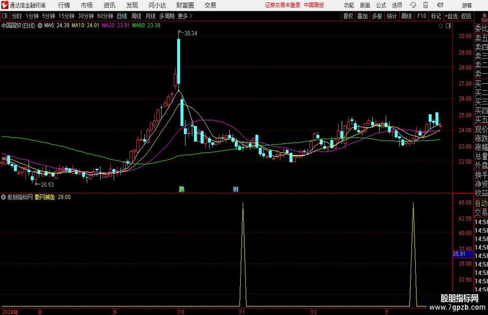Open the 选项 menu

[x=397, y=5]
